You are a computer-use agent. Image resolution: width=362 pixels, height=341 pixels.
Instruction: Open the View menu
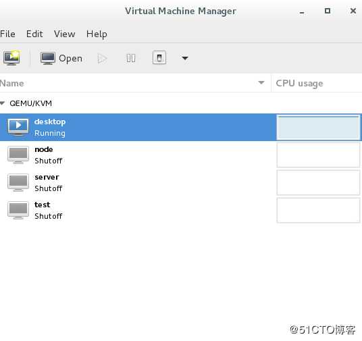(x=64, y=34)
